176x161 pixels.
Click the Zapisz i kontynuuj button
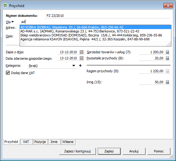click(78, 151)
